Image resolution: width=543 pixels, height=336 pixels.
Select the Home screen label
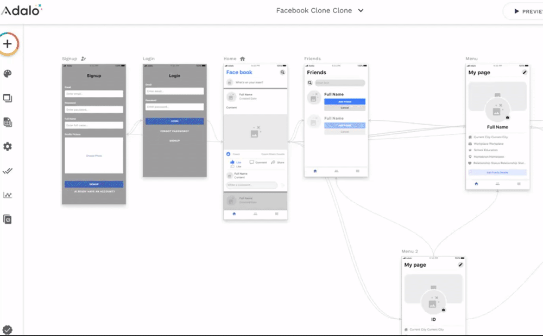coord(230,59)
